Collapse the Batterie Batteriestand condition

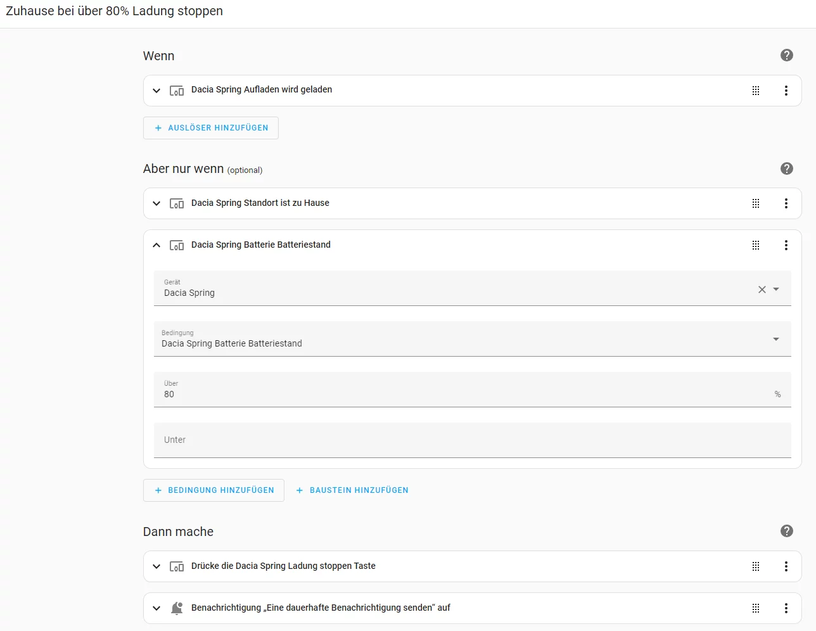(156, 245)
